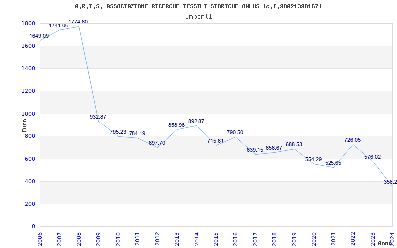
Task: Click the 1200 y-axis tick label
Action: pos(28,91)
